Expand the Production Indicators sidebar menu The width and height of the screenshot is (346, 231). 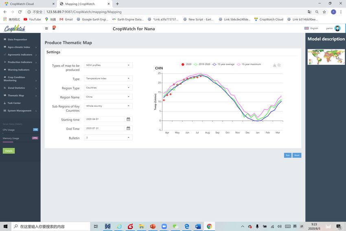tap(20, 62)
